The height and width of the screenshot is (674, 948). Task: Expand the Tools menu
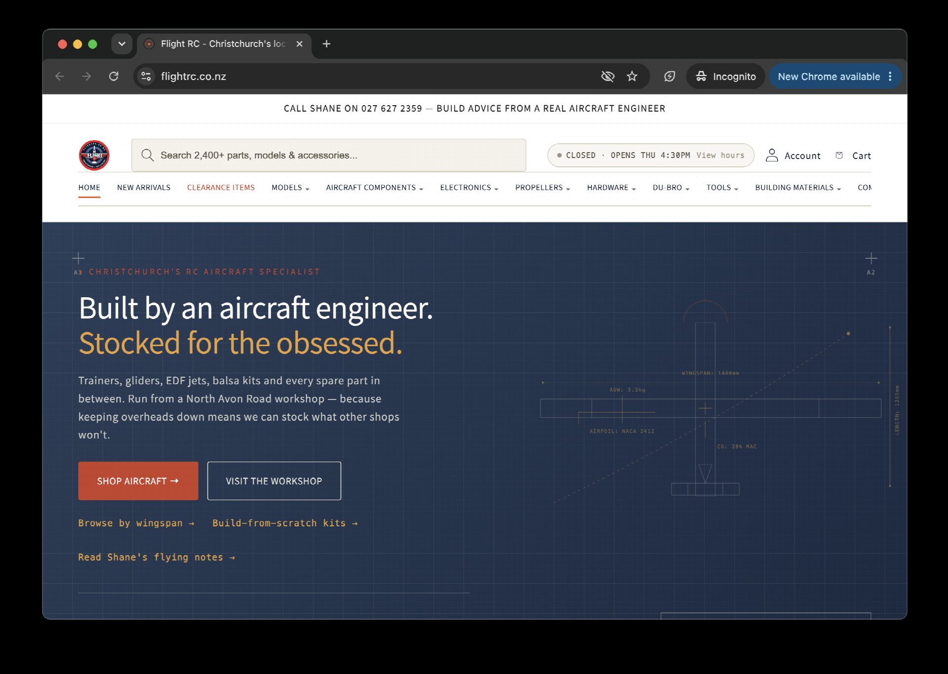tap(722, 188)
